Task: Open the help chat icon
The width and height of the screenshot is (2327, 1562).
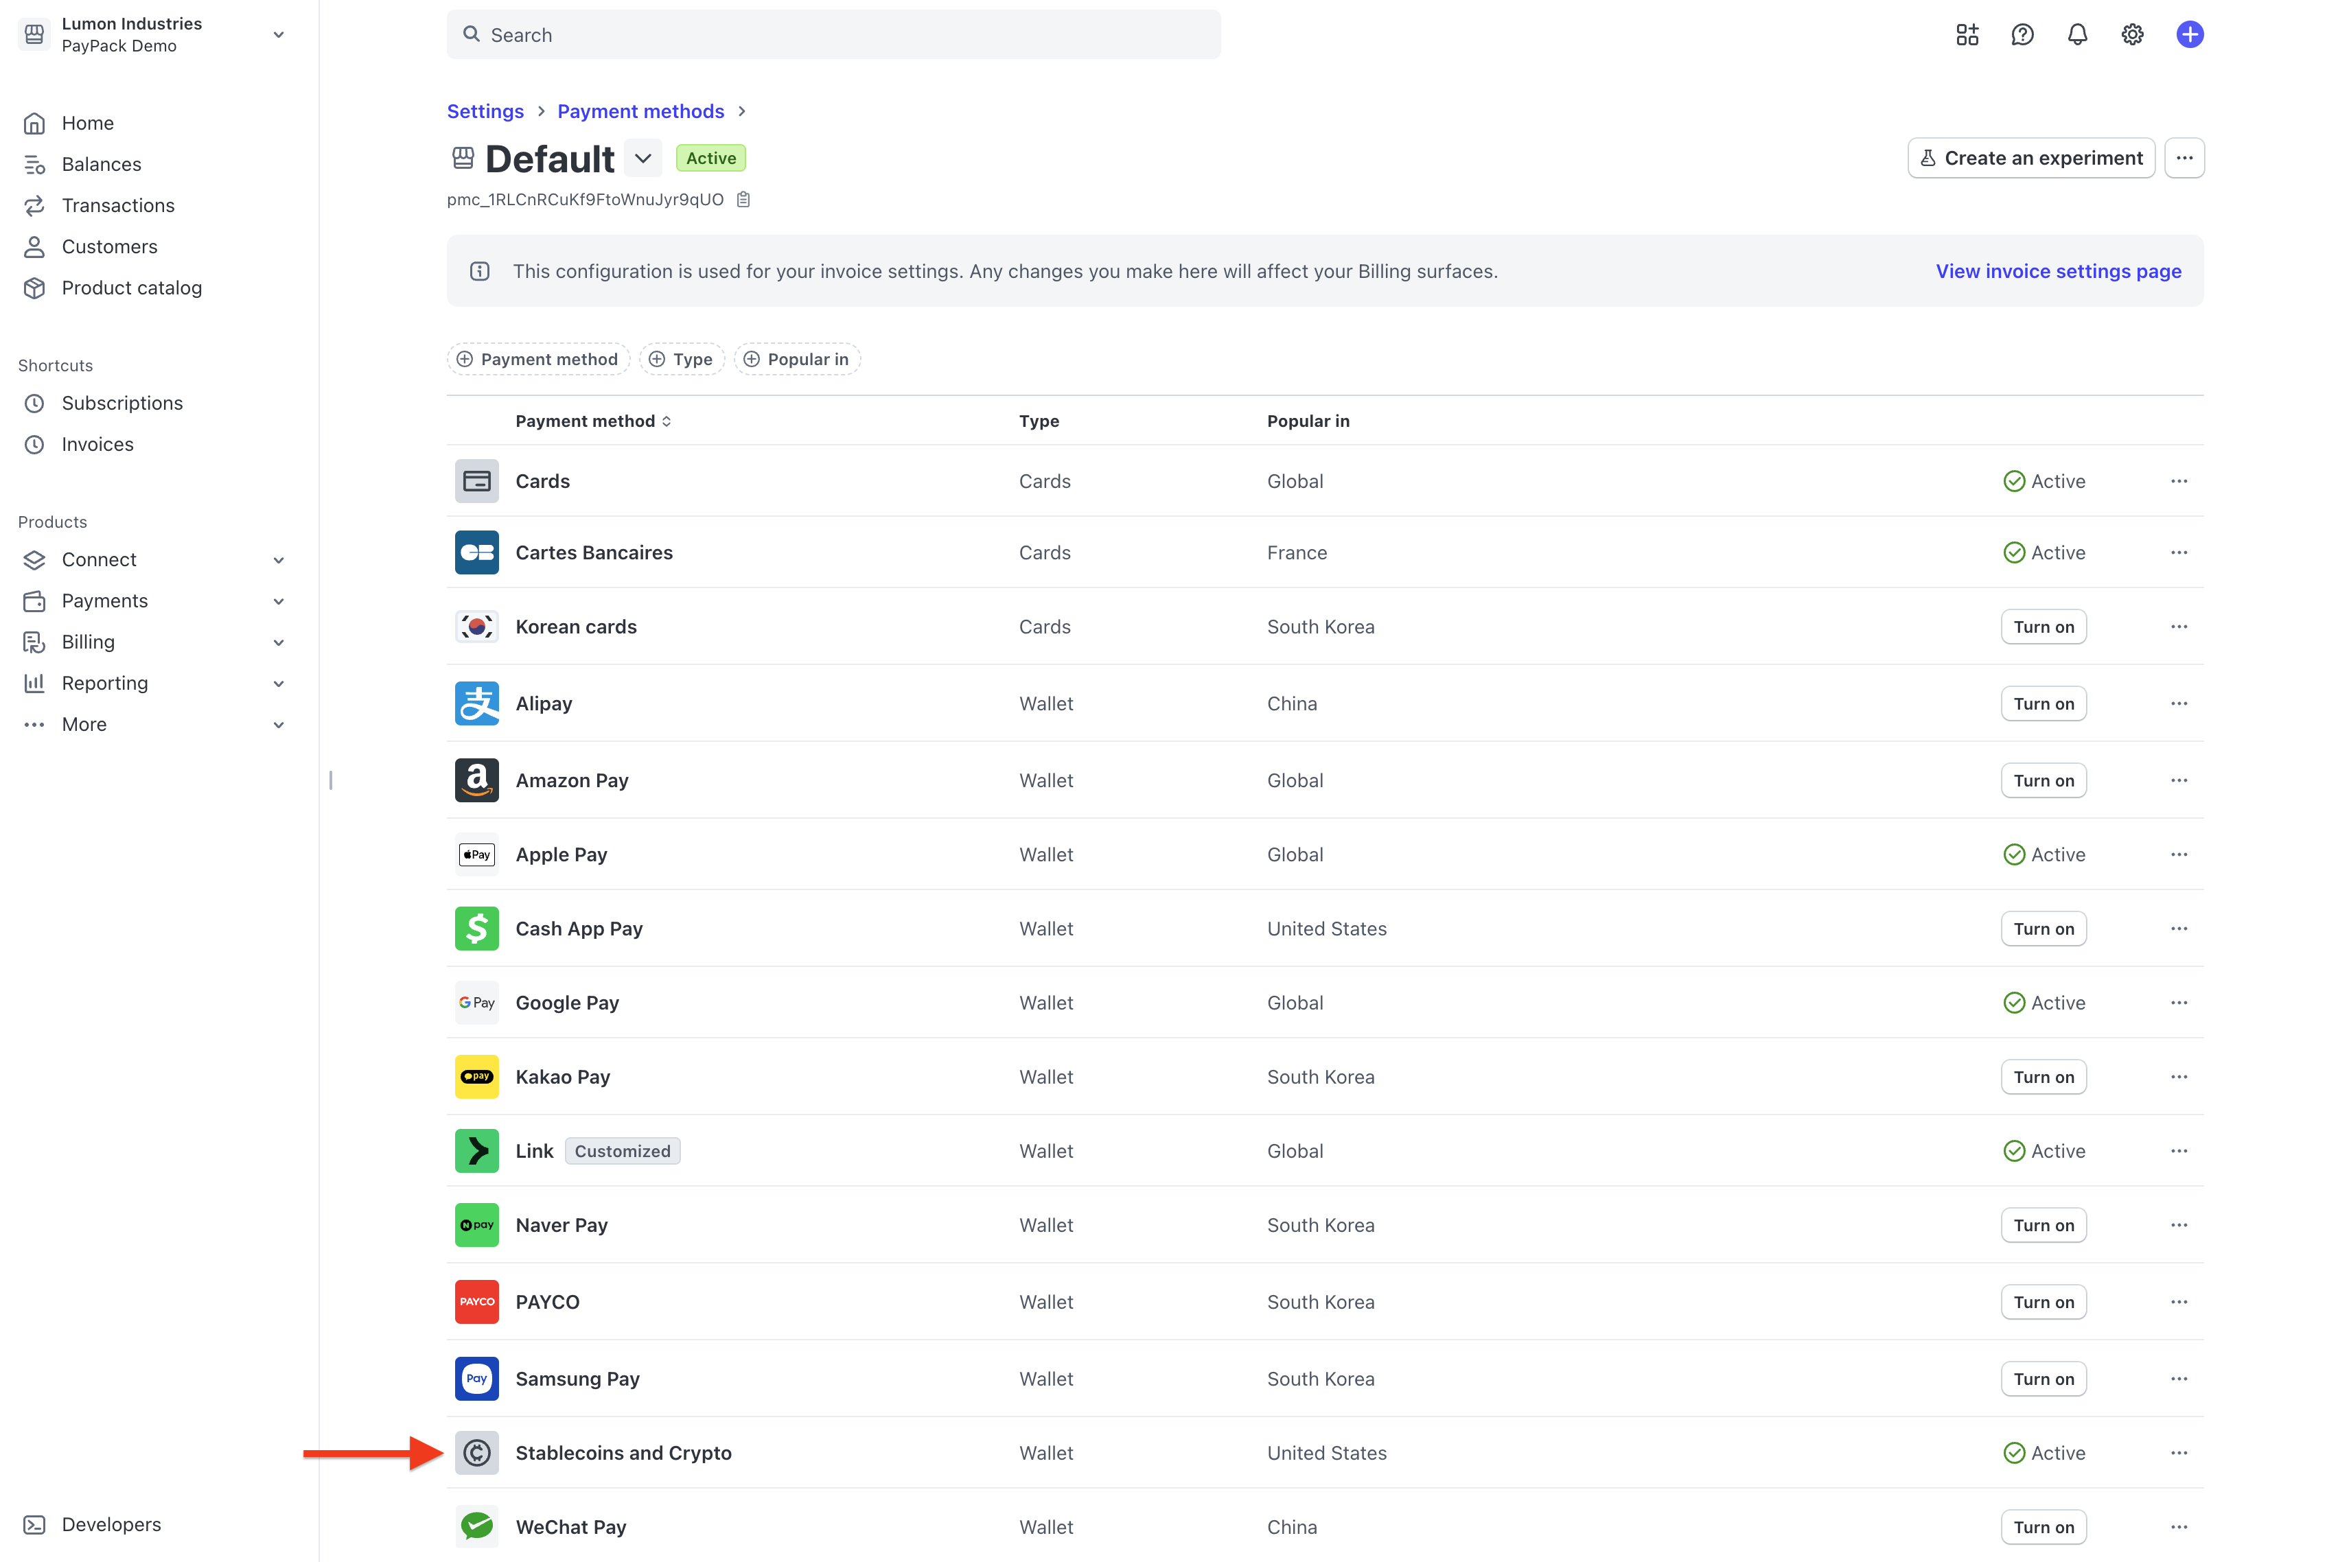Action: (x=2022, y=35)
